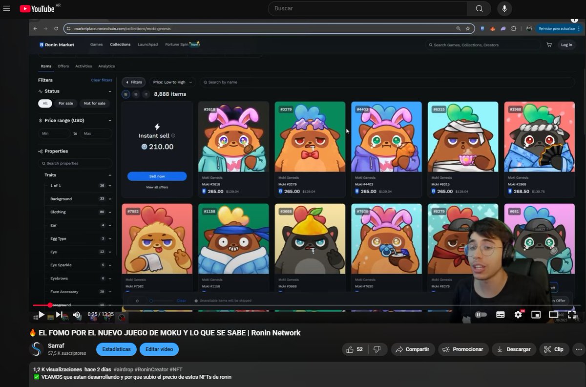Seek using the red video progress bar
Screen dimensions: 586x387
41,305
